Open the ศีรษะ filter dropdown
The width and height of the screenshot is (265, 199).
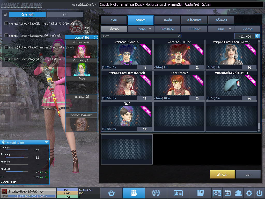coord(221,29)
